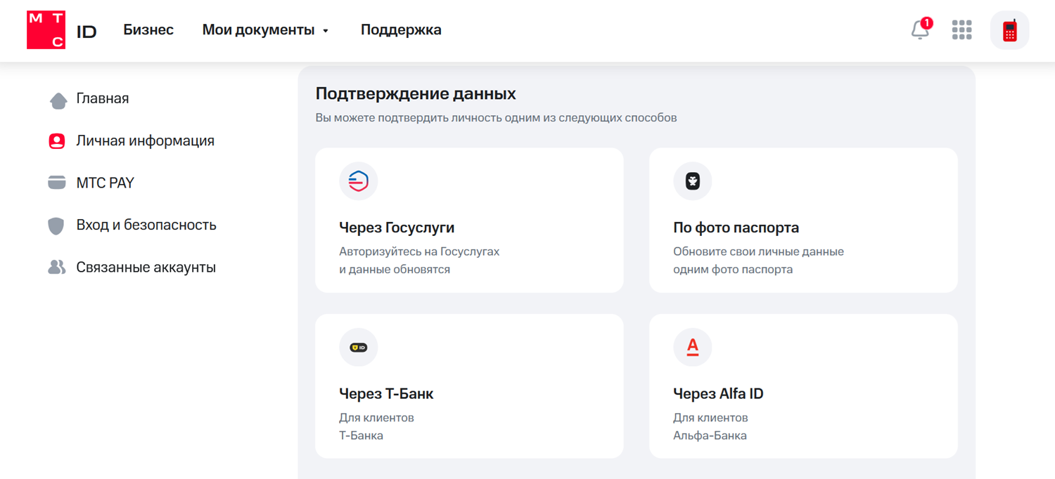Open МТС PAY in the sidebar
This screenshot has height=479, width=1055.
pos(105,183)
